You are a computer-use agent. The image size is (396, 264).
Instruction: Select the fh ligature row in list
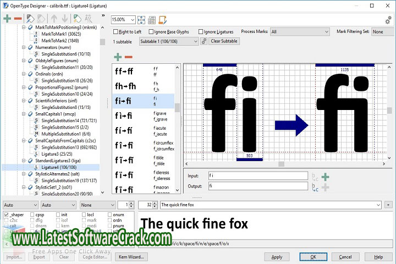(x=144, y=86)
